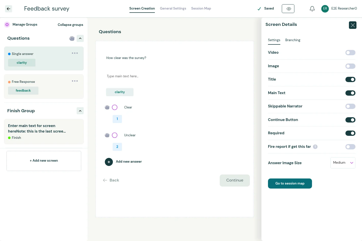362x241 pixels.
Task: Collapse the Questions group chevron
Action: [80, 38]
